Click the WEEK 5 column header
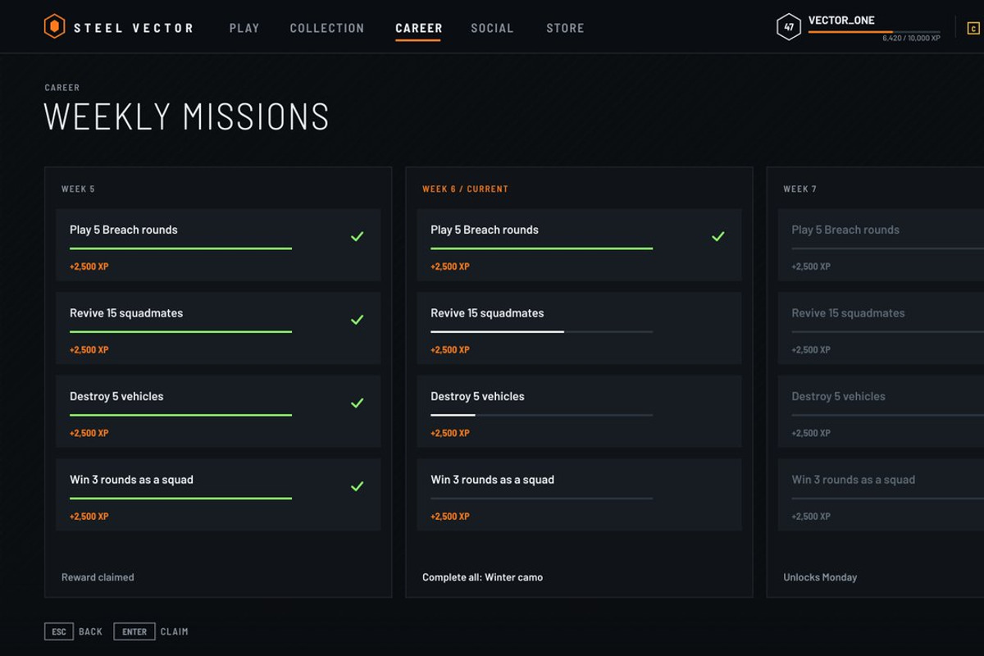This screenshot has width=984, height=656. [78, 189]
